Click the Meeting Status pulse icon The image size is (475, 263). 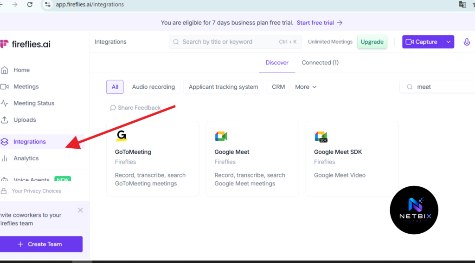point(4,103)
